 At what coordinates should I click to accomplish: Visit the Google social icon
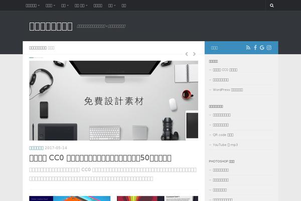click(262, 48)
